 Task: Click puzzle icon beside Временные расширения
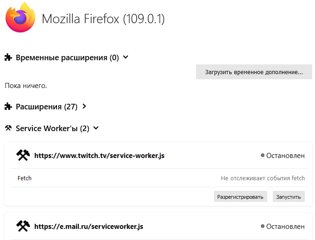pos(8,57)
